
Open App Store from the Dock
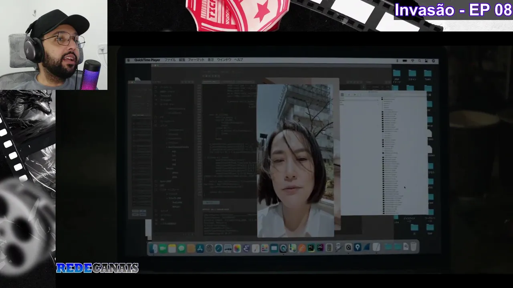point(200,248)
